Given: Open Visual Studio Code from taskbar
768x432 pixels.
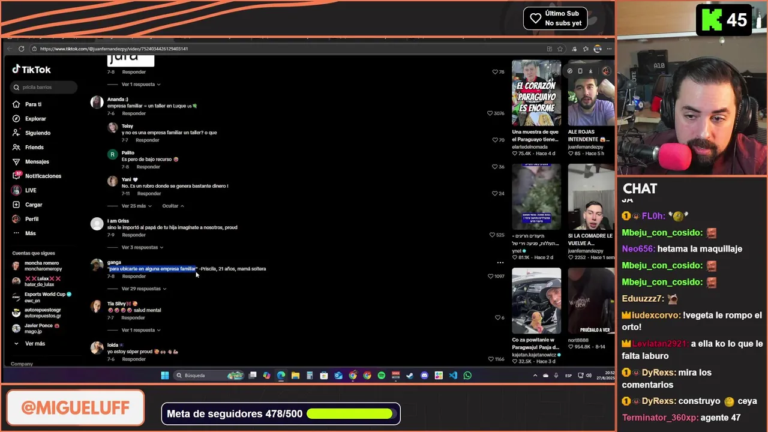Looking at the screenshot, I should click(x=453, y=376).
